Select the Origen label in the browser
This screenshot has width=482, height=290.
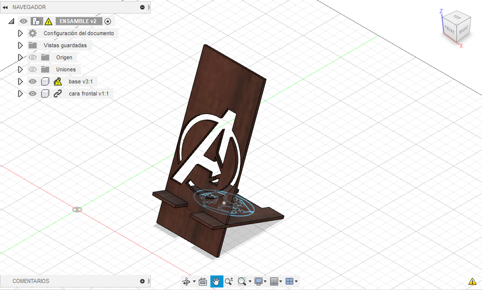click(x=64, y=58)
